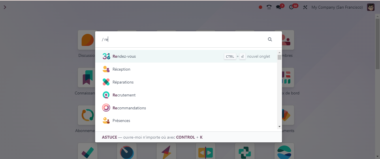Open the user avatar menu
This screenshot has width=380, height=159.
pos(370,7)
